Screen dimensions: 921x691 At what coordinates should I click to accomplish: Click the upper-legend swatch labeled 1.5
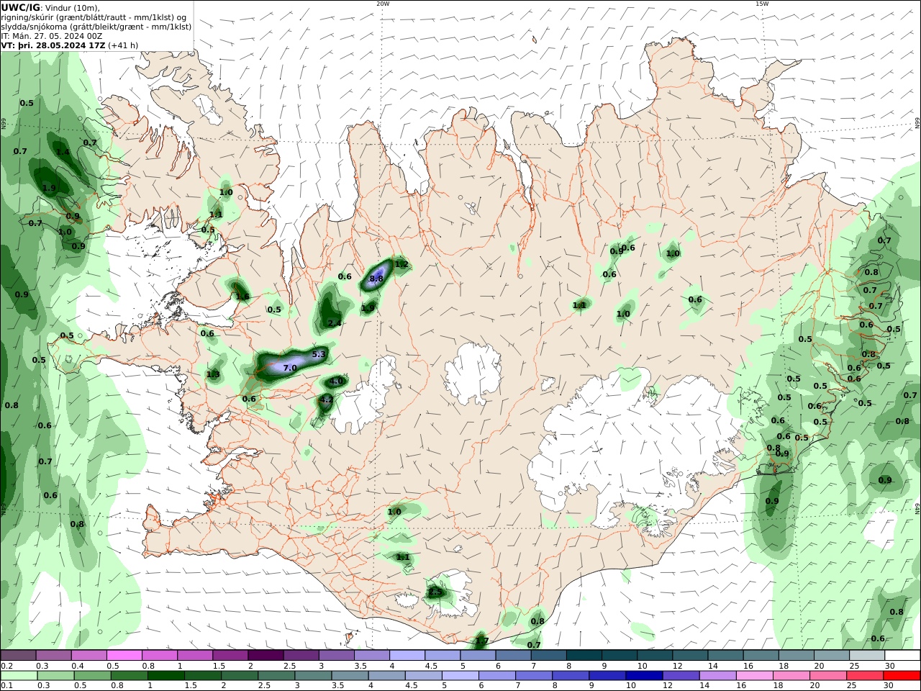pos(230,655)
